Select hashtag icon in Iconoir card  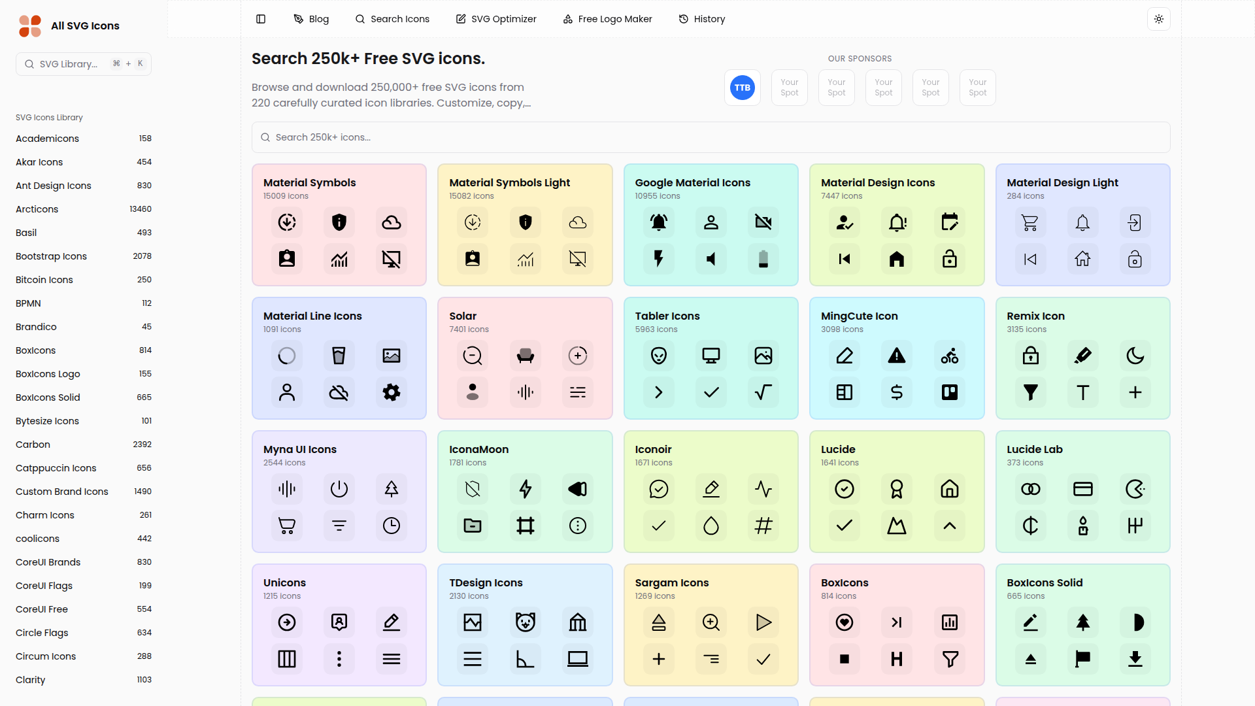point(763,526)
